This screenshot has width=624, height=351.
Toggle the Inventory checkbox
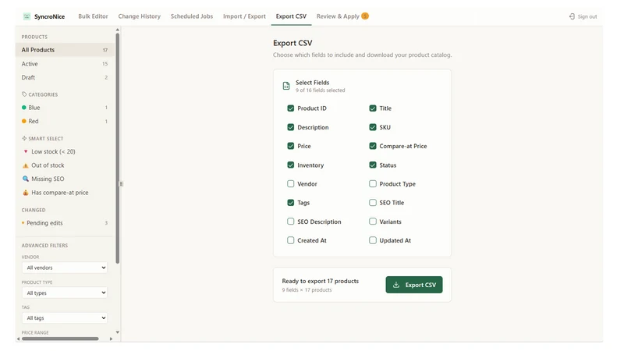point(290,165)
